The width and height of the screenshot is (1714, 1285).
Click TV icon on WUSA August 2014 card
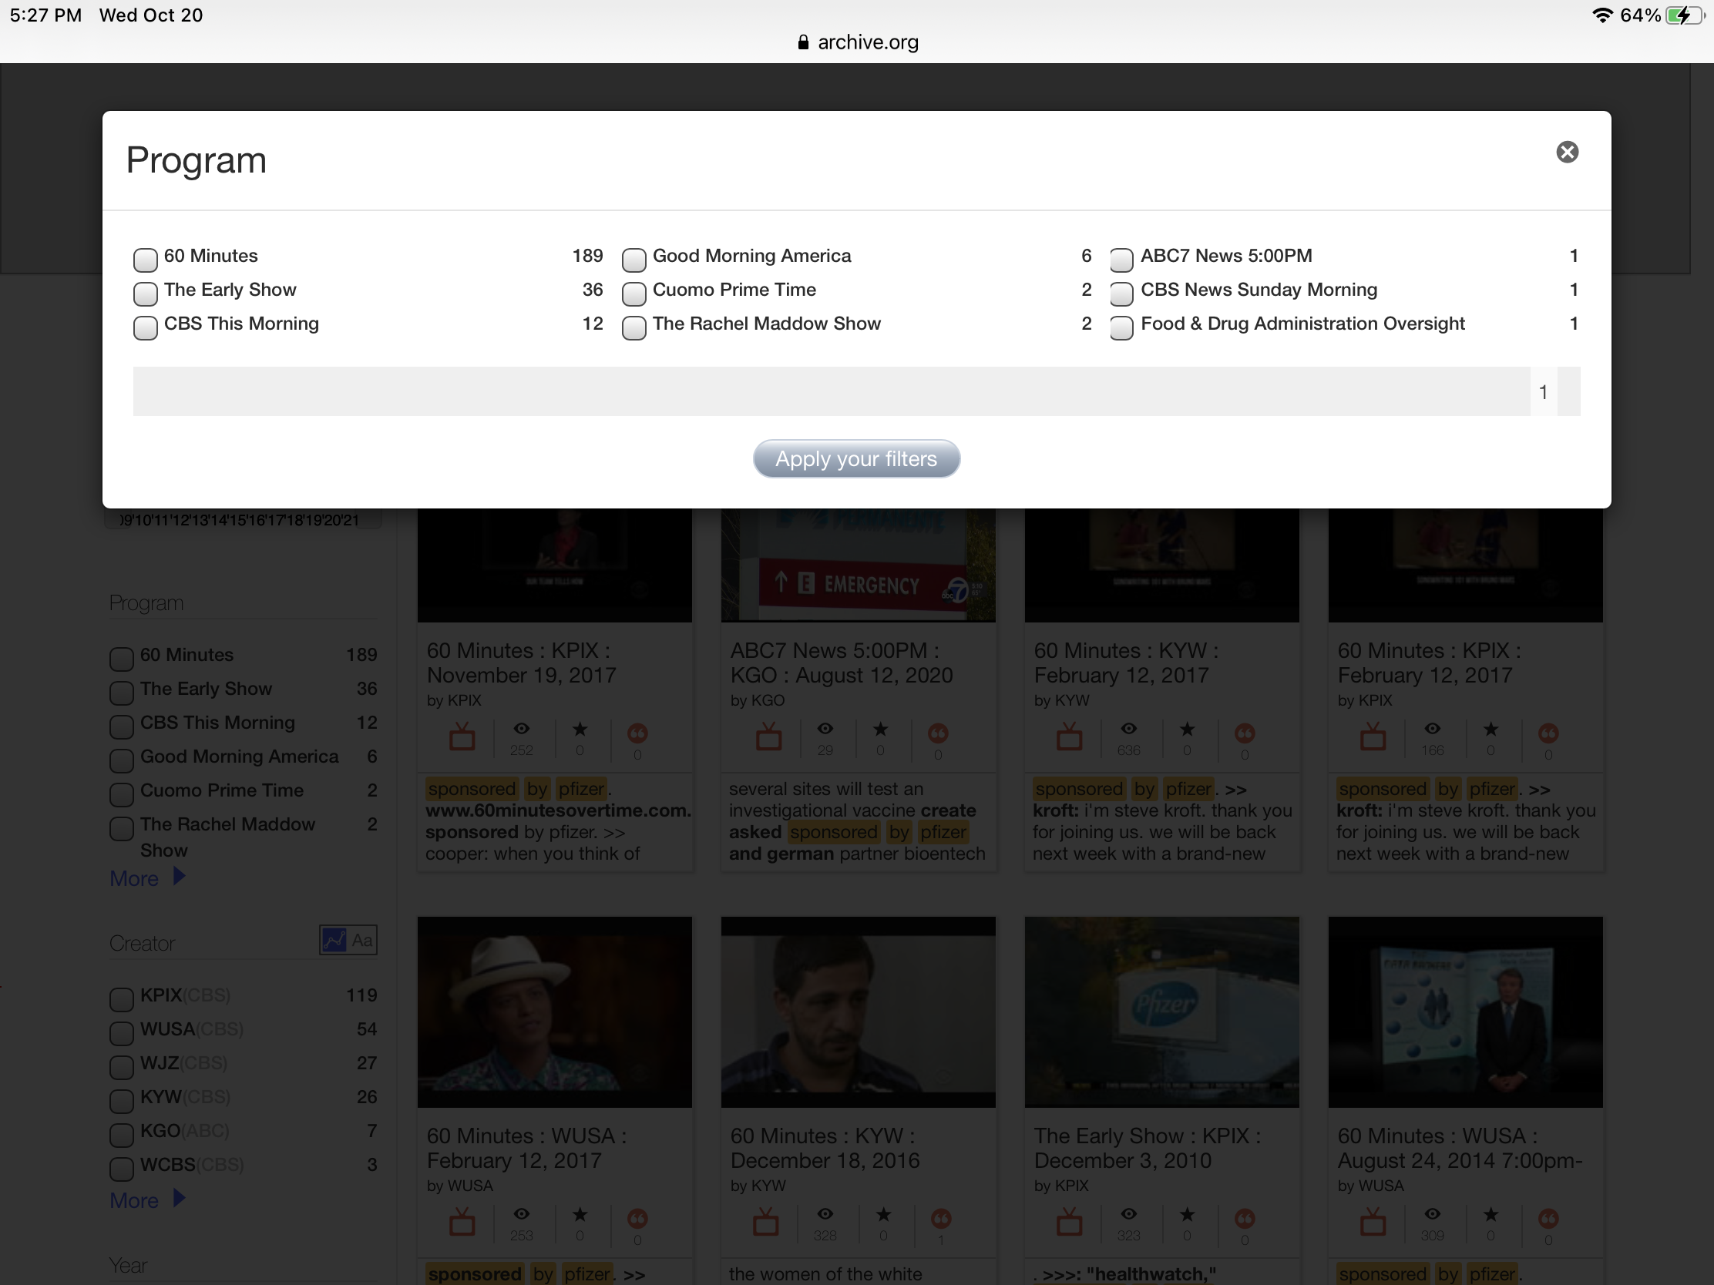click(1373, 1222)
